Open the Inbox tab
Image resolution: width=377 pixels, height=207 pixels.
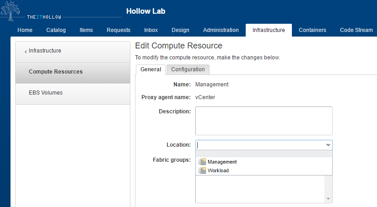[x=151, y=30]
